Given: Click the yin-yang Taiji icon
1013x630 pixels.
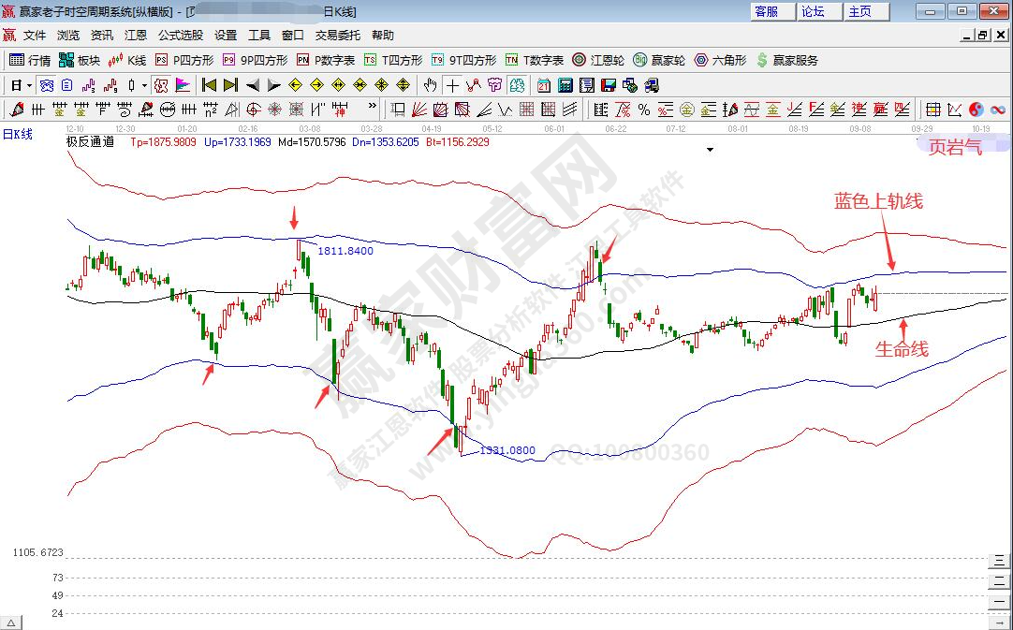Looking at the screenshot, I should click(x=976, y=110).
